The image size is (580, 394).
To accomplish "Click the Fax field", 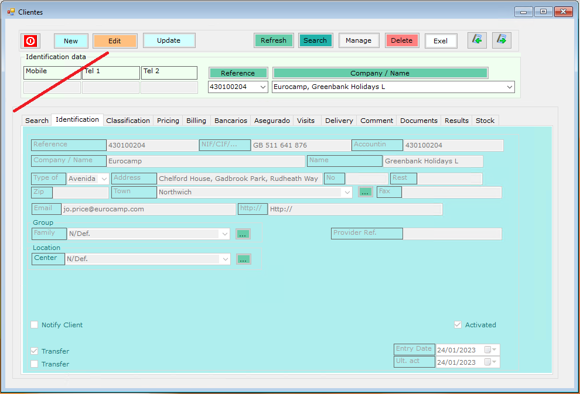I will pos(452,192).
